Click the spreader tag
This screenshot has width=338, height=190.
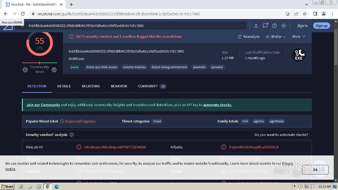[x=217, y=67]
